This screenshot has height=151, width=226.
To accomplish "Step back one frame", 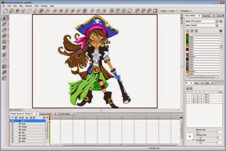I will tap(61, 11).
